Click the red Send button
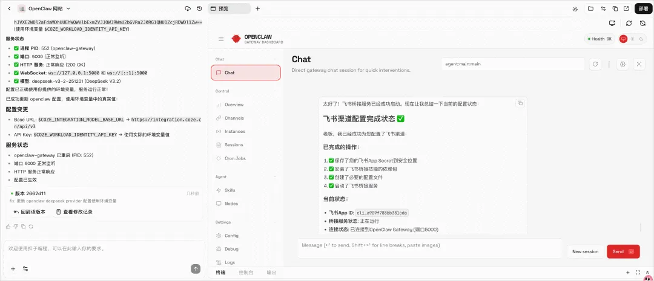This screenshot has width=654, height=281. [623, 251]
